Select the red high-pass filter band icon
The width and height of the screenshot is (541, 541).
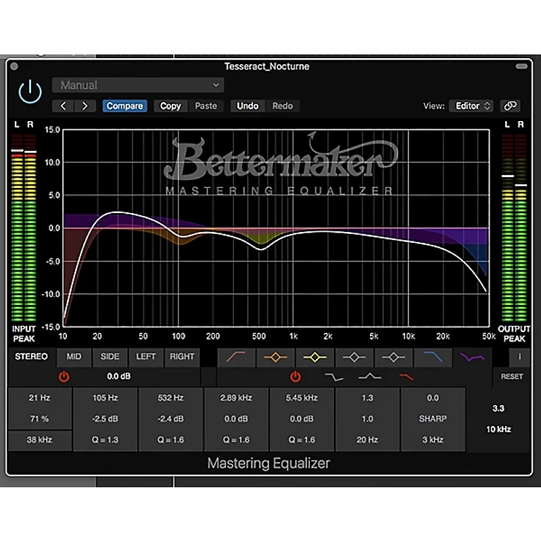click(236, 357)
